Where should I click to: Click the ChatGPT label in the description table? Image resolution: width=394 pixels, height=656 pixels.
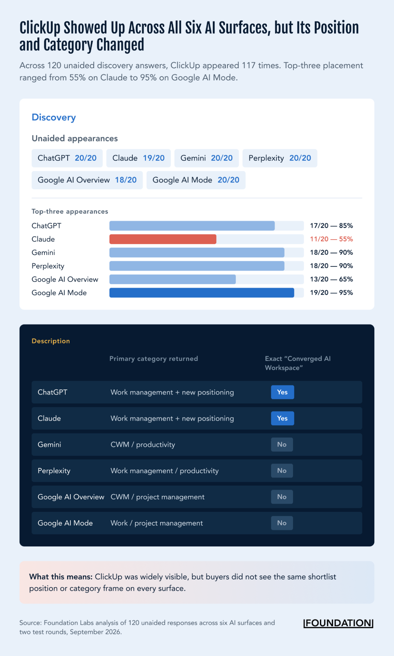coord(52,392)
